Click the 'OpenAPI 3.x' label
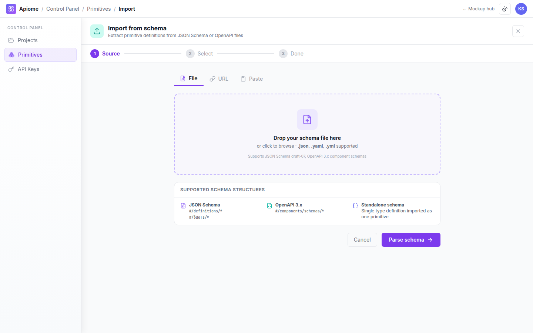 click(x=289, y=205)
